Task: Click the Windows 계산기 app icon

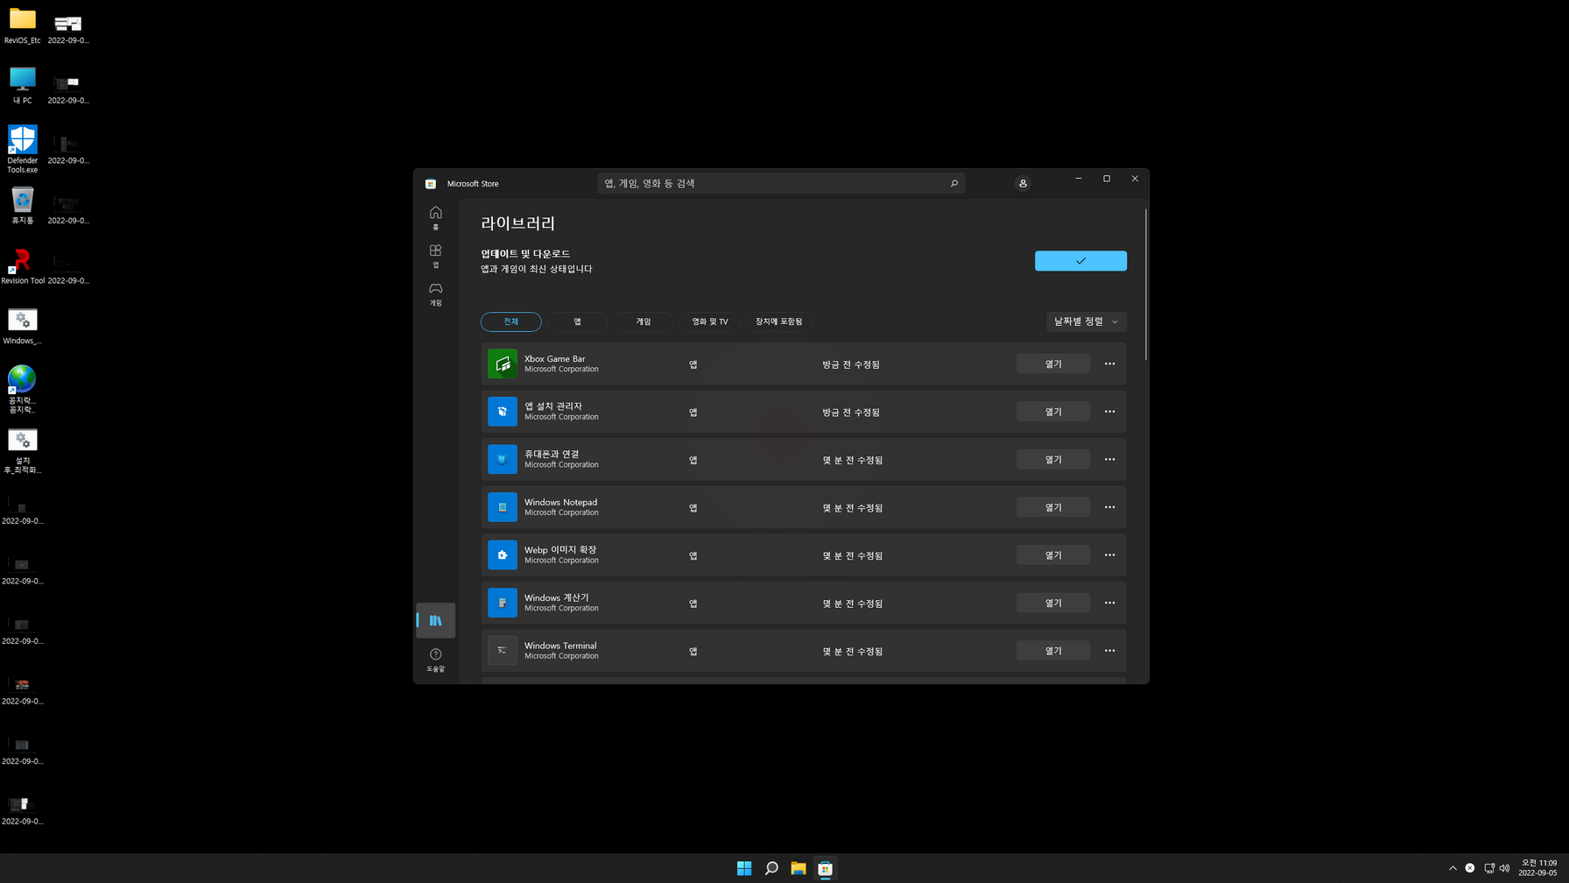Action: (503, 603)
